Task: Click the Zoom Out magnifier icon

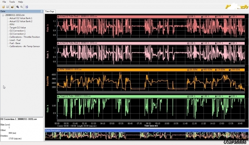Action: (x=21, y=7)
